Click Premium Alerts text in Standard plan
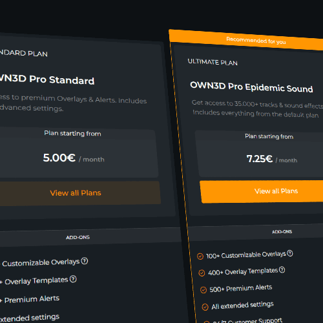 click(32, 299)
